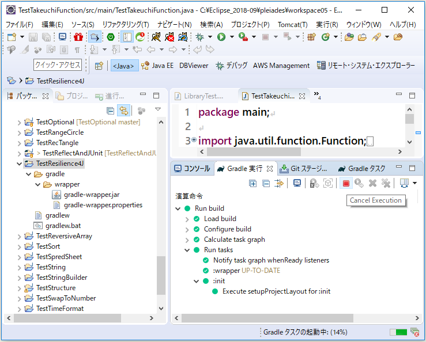Switch to the コンソール tab
The height and width of the screenshot is (342, 426).
[192, 169]
